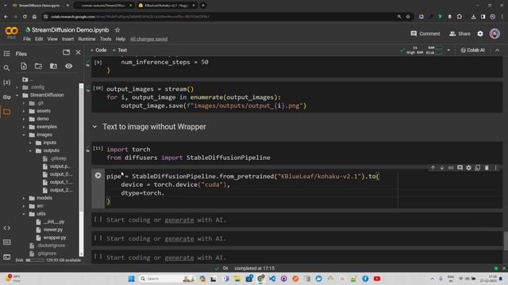Open the Files pane in new tab
The image size is (508, 285).
click(66, 52)
